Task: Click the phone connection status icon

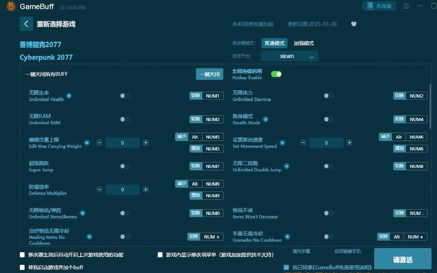Action: tap(370, 6)
